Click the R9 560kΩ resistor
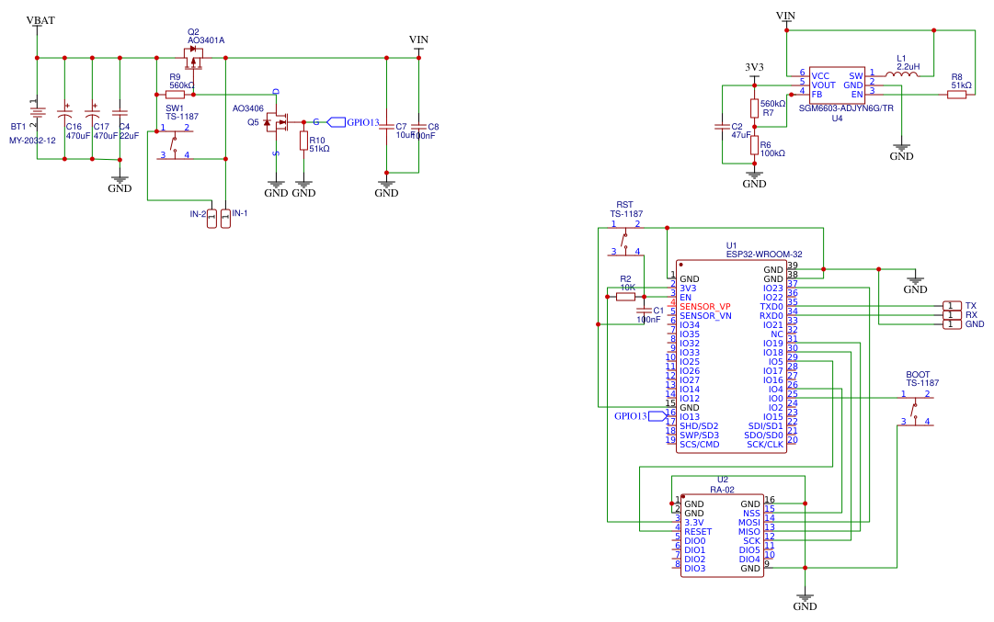Image resolution: width=994 pixels, height=622 pixels. point(175,94)
